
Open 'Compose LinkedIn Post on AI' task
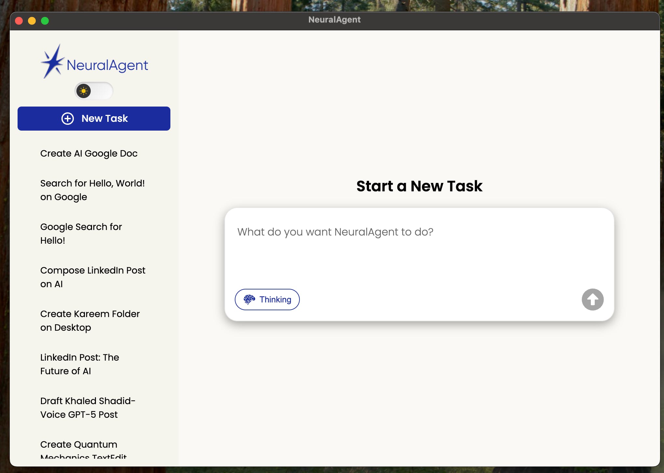(x=93, y=277)
